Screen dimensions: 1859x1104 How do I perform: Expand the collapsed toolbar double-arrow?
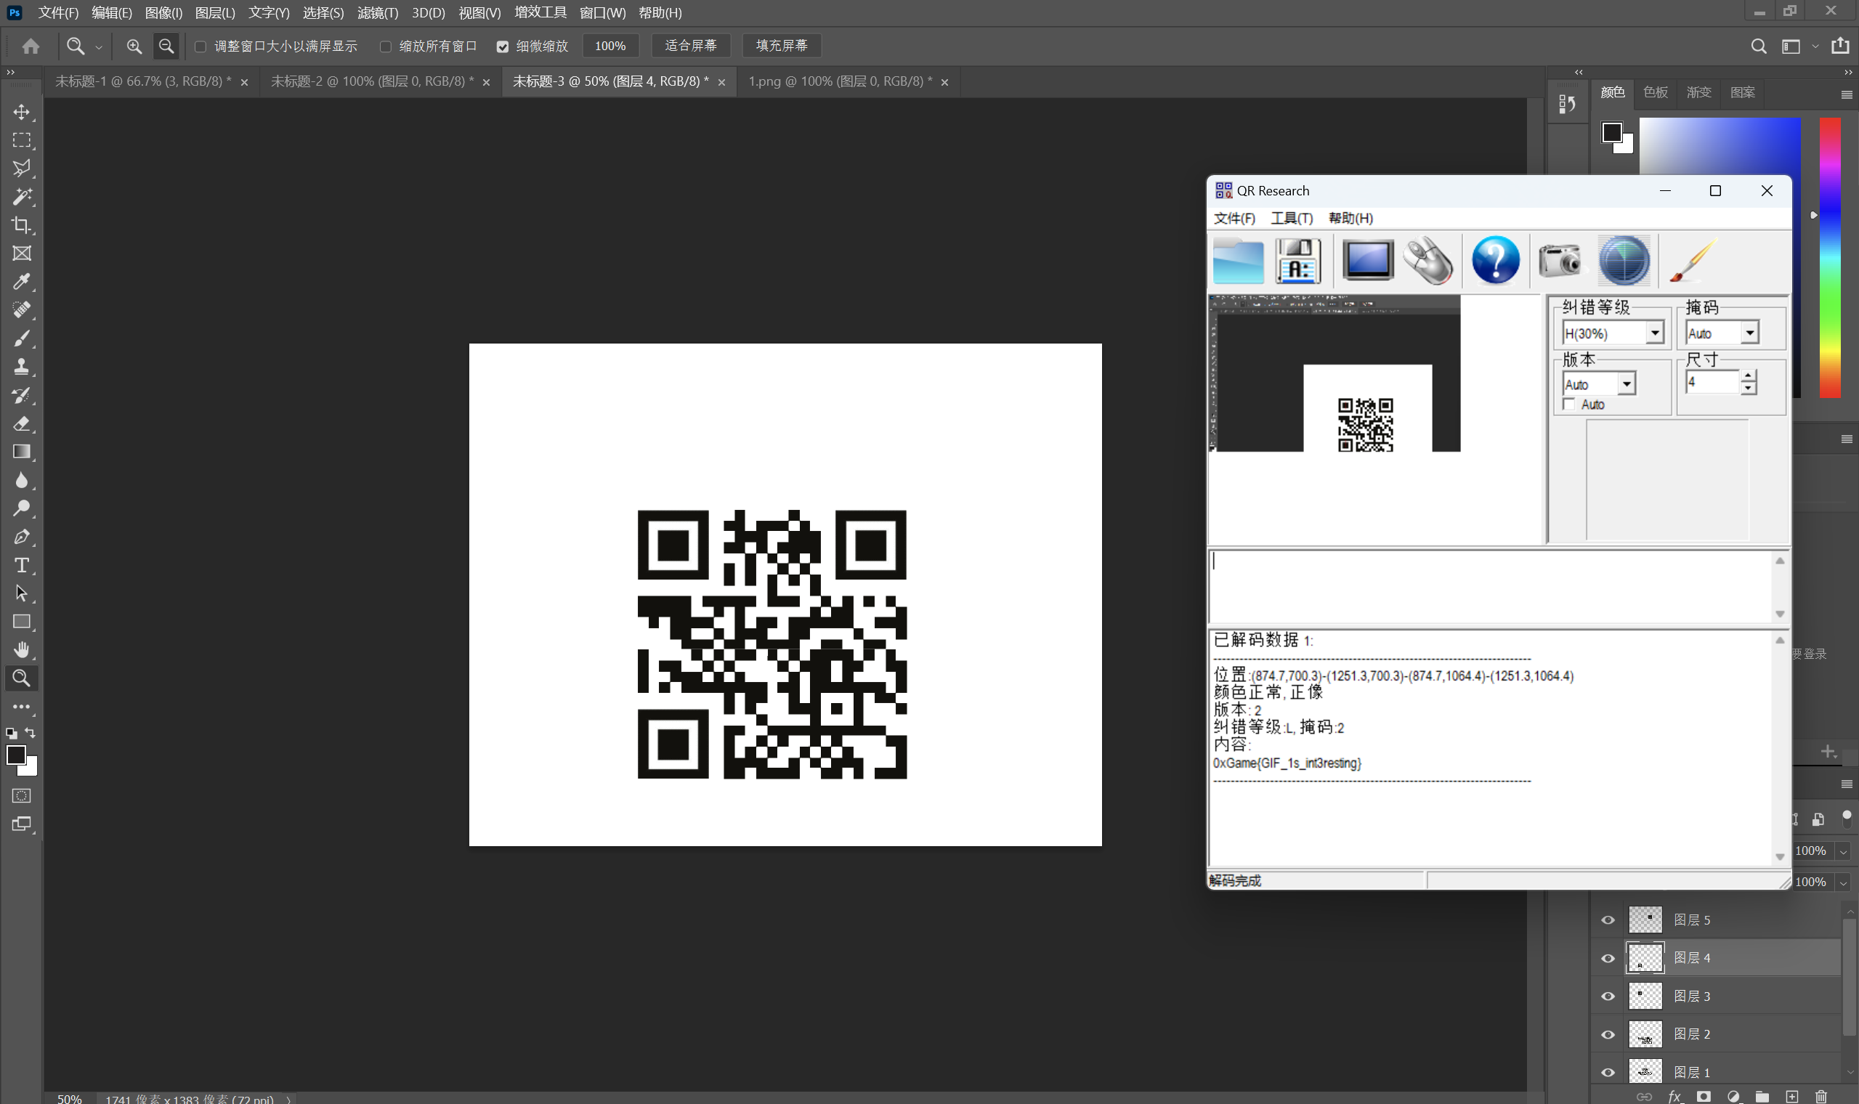(10, 72)
